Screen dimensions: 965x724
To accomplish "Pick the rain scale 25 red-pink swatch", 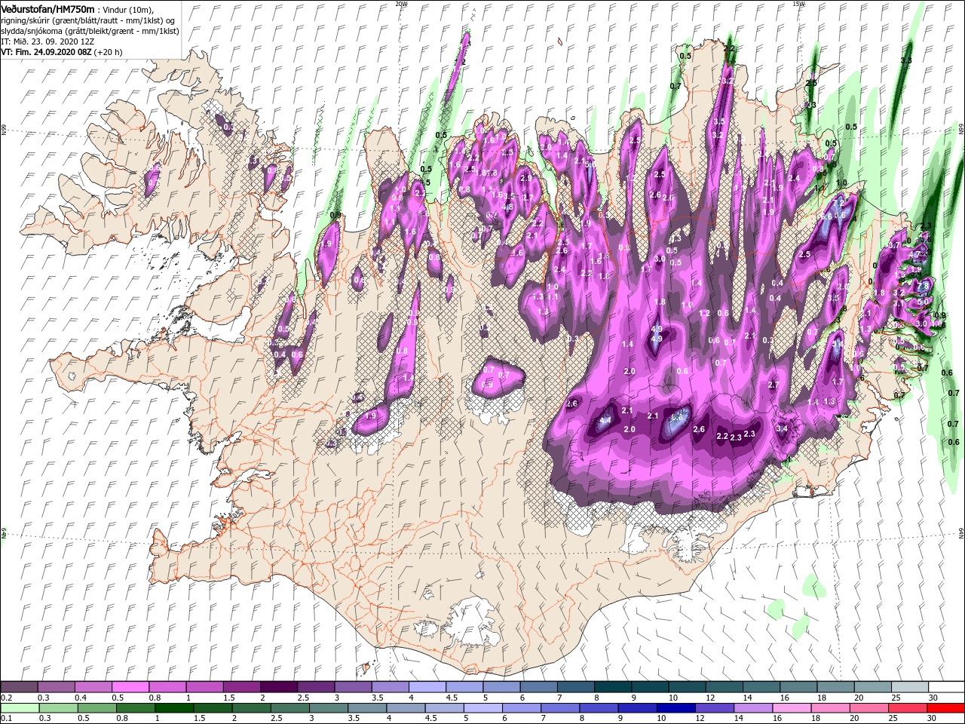I will [x=907, y=708].
